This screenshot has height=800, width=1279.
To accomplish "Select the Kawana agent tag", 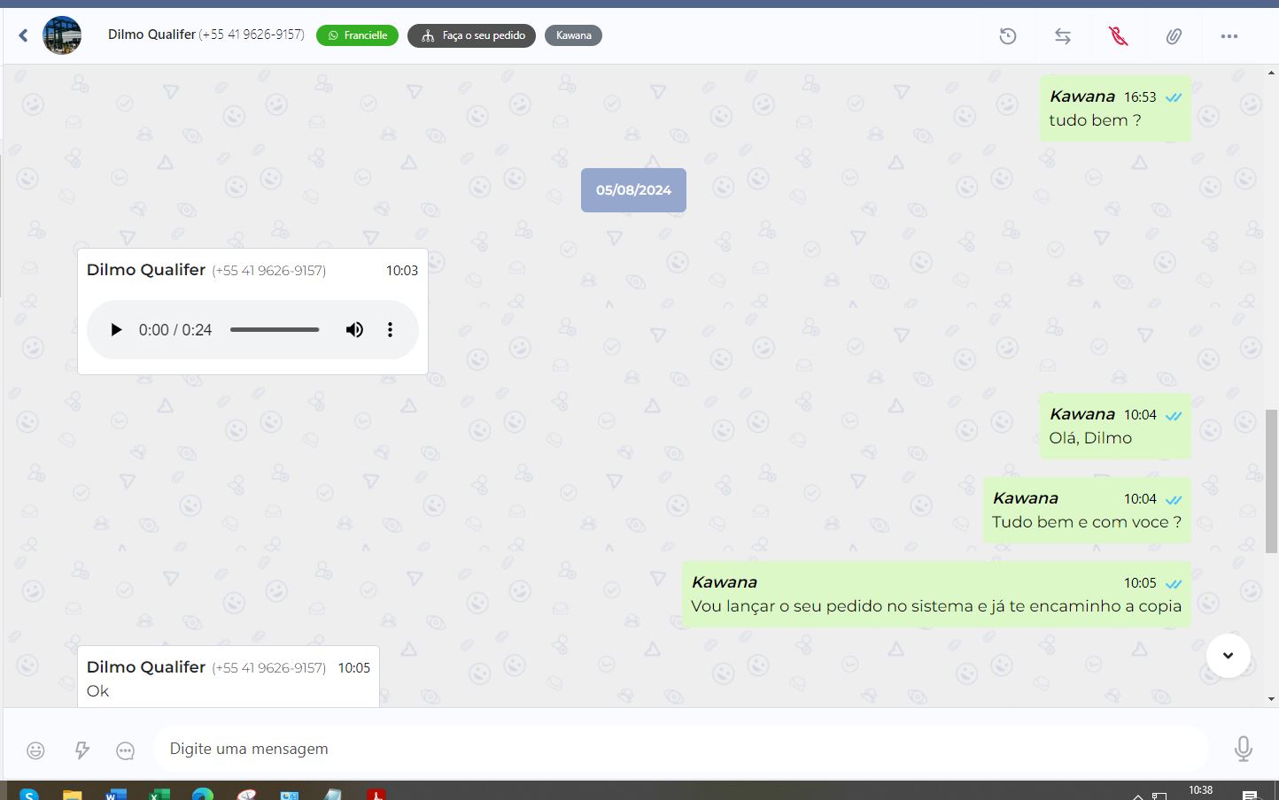I will (573, 35).
